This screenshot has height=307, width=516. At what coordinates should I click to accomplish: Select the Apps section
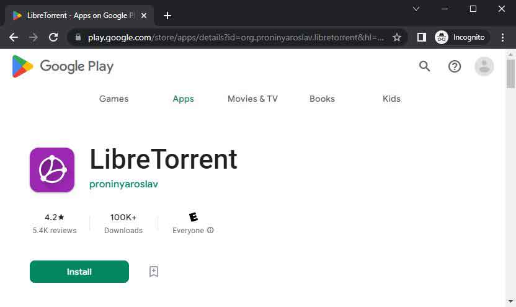184,99
